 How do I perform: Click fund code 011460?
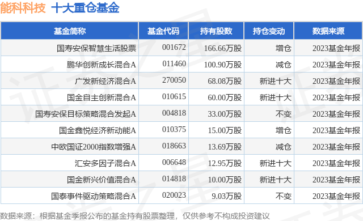click(x=174, y=64)
